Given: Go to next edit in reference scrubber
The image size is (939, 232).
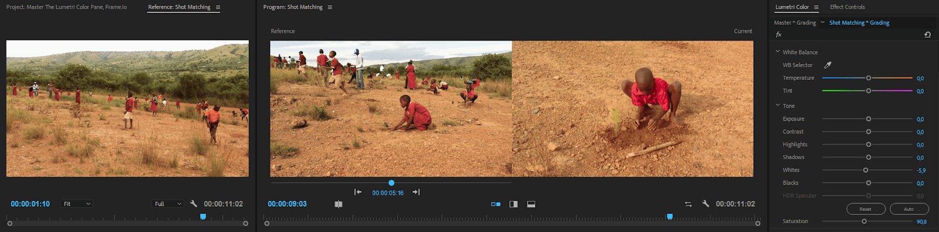Looking at the screenshot, I should (x=416, y=192).
